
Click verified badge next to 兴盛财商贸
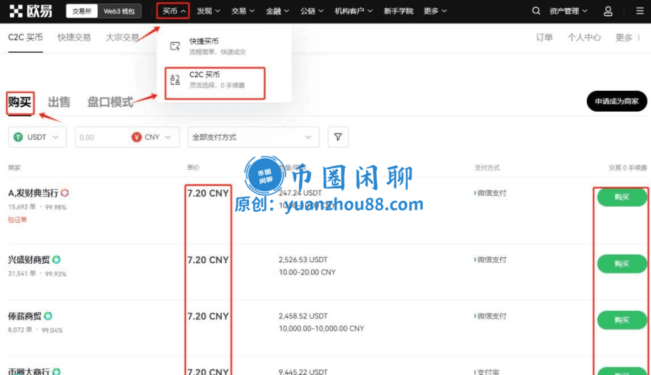point(57,259)
